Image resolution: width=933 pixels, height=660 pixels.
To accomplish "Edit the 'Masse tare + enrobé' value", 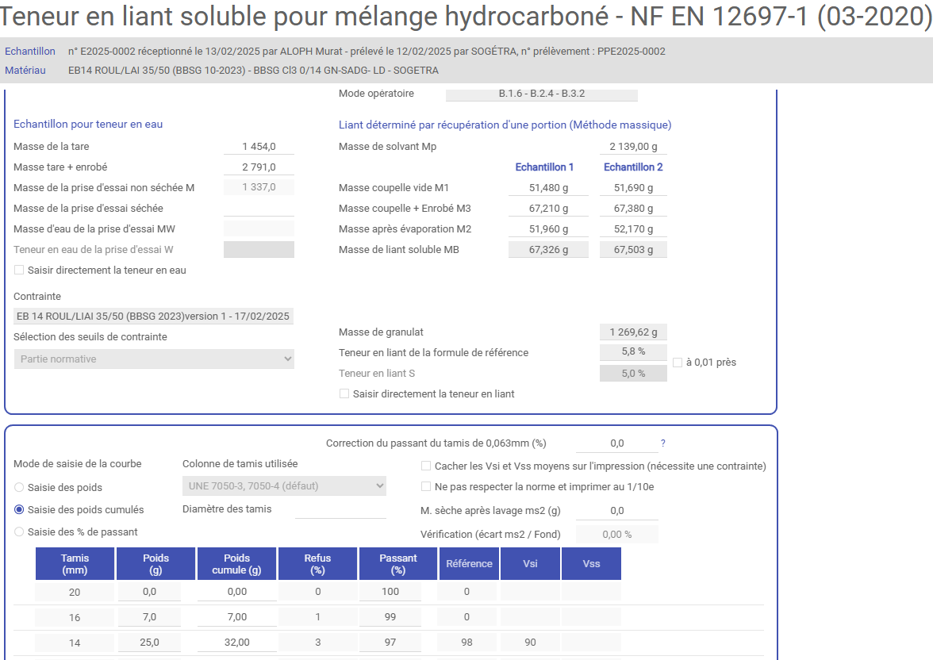I will 259,167.
